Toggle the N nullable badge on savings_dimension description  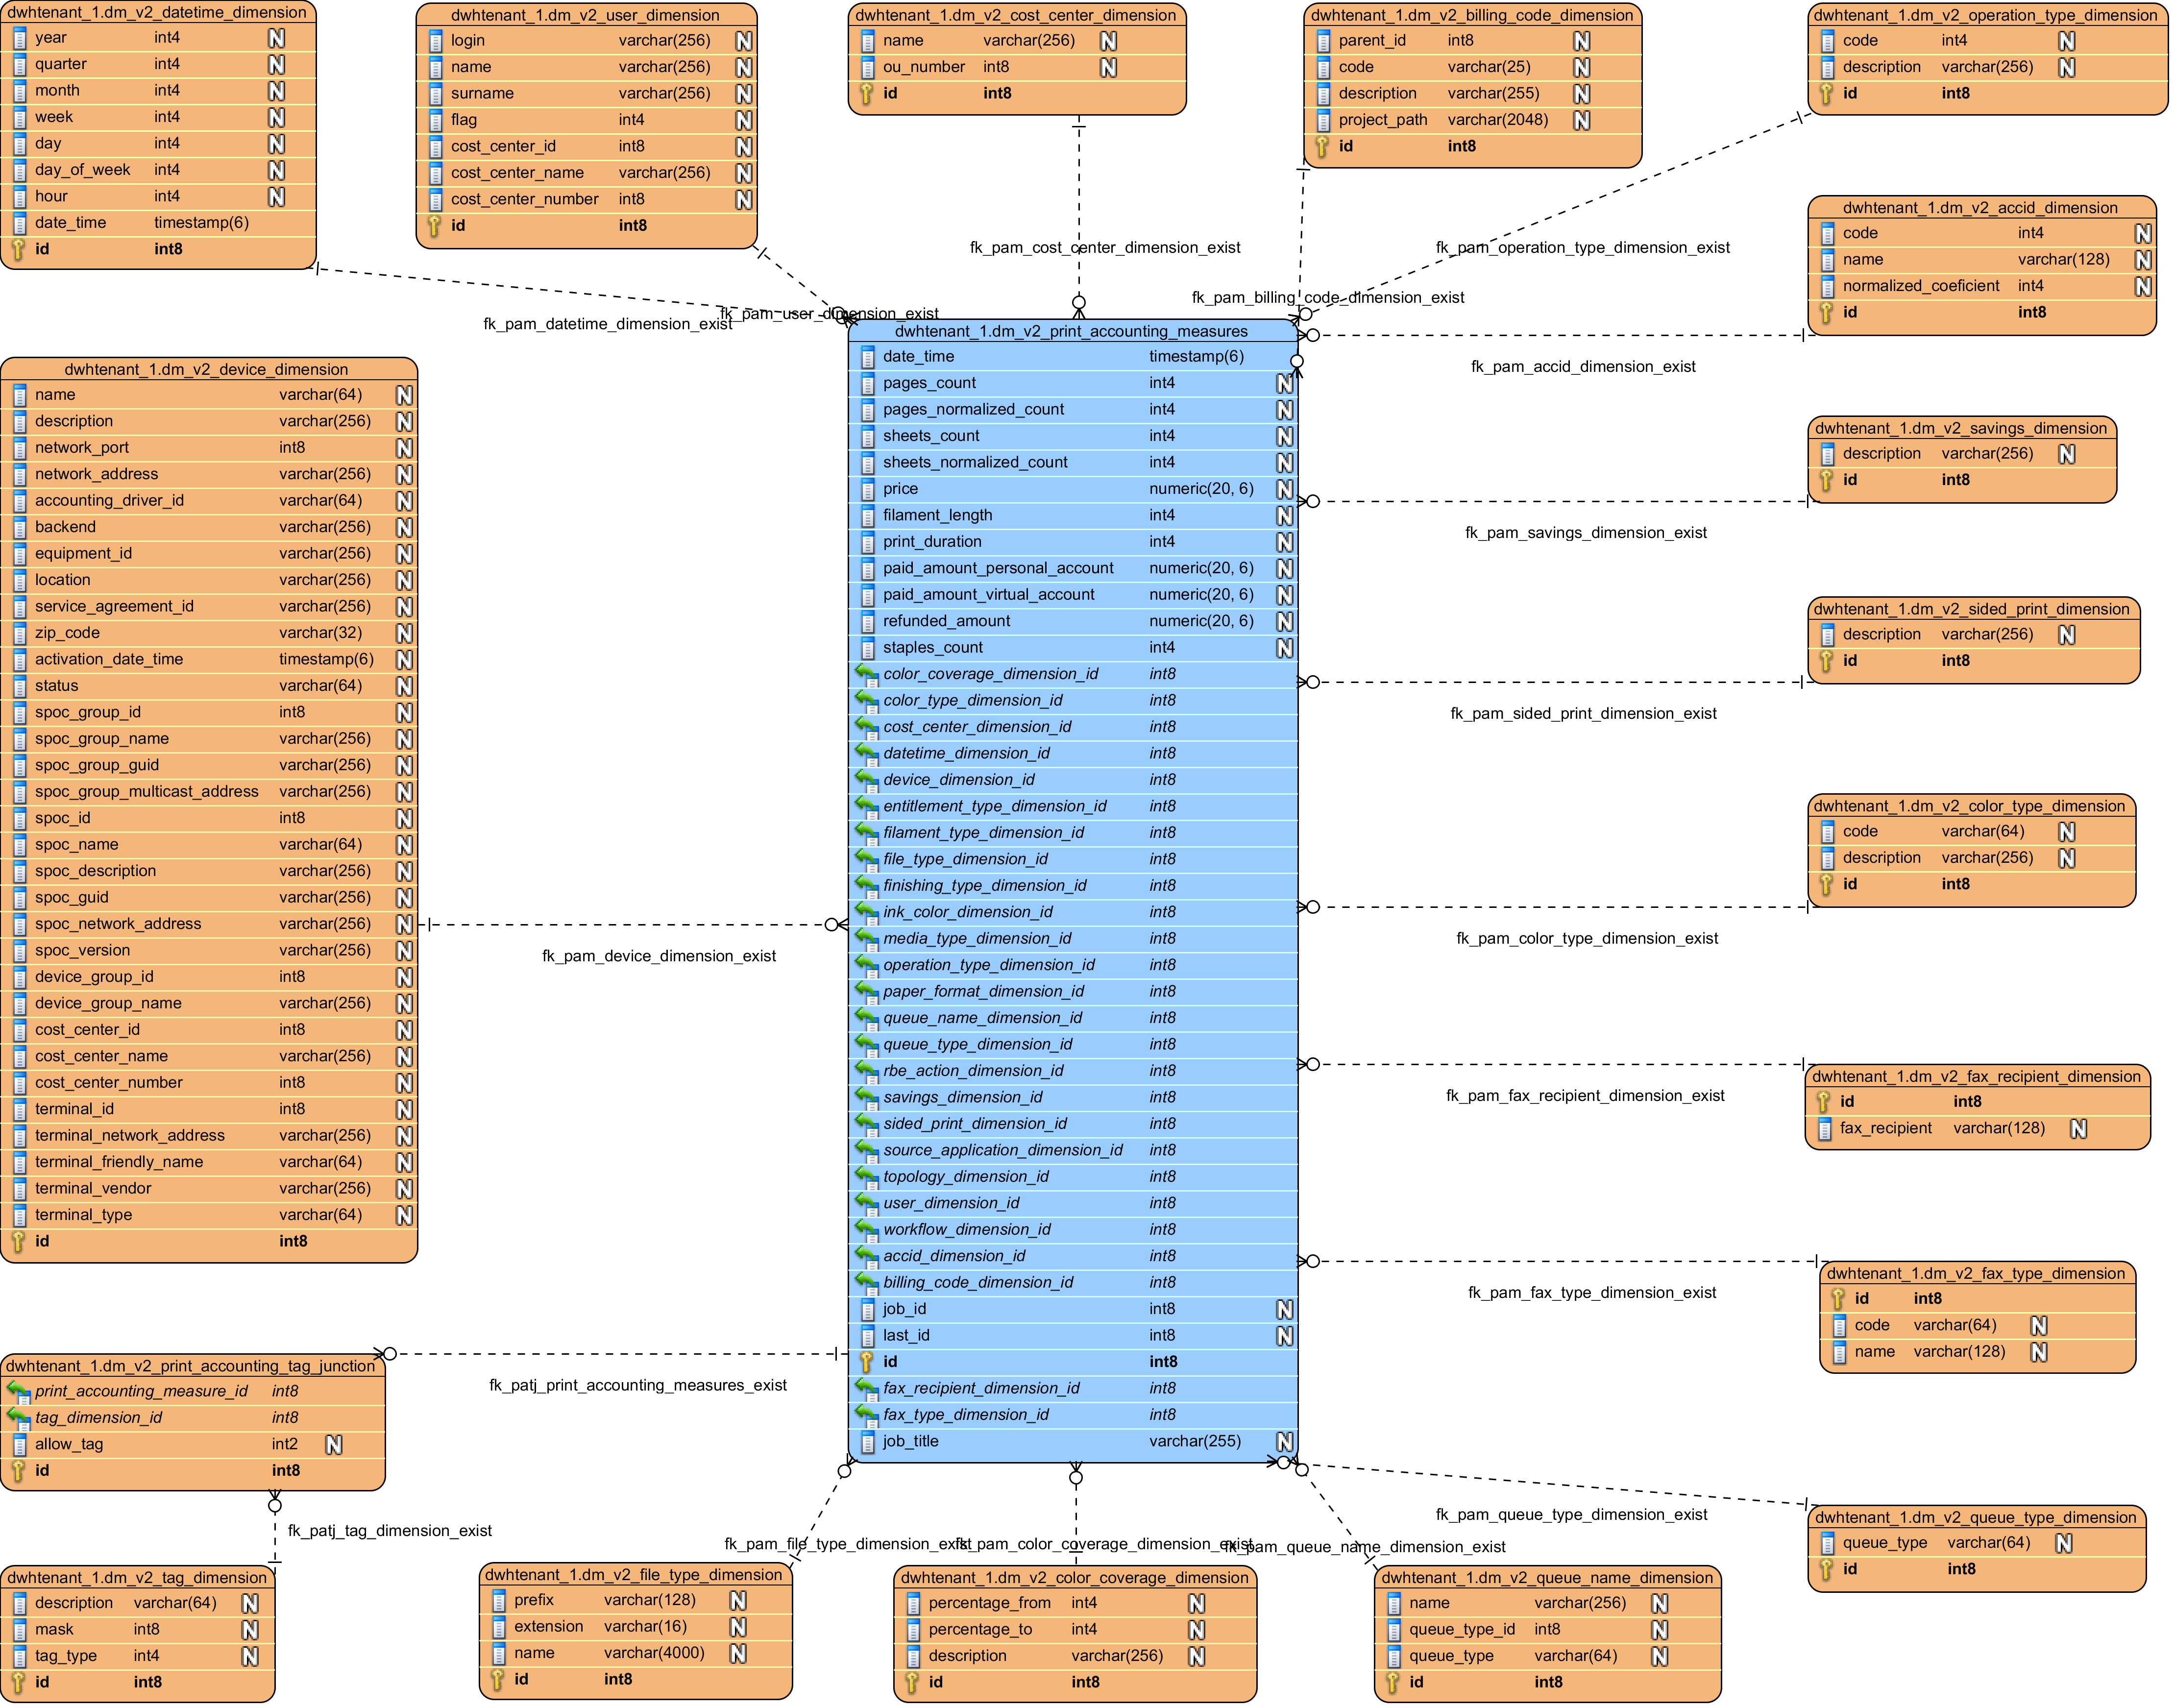click(2066, 453)
